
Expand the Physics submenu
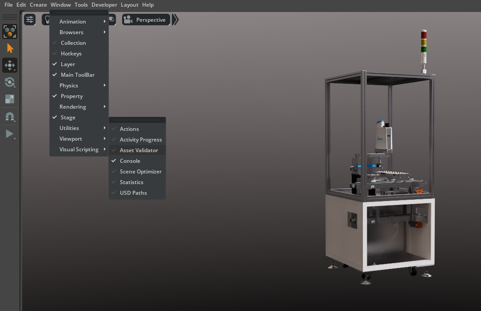69,86
